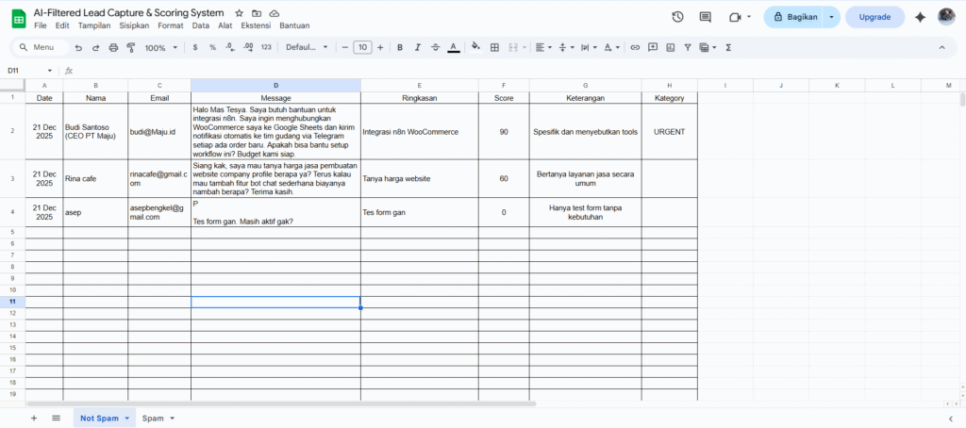Click the functions sigma icon
Image resolution: width=966 pixels, height=428 pixels.
(x=729, y=47)
